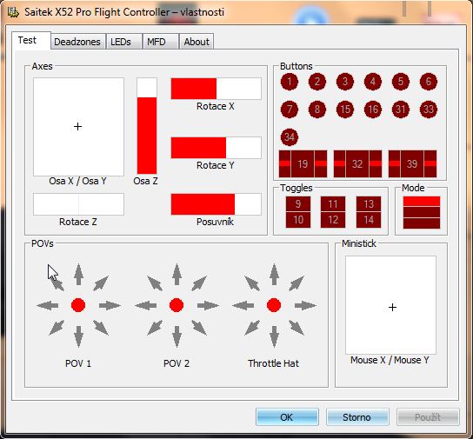Click button indicator 31
This screenshot has height=439, width=473.
[x=401, y=110]
